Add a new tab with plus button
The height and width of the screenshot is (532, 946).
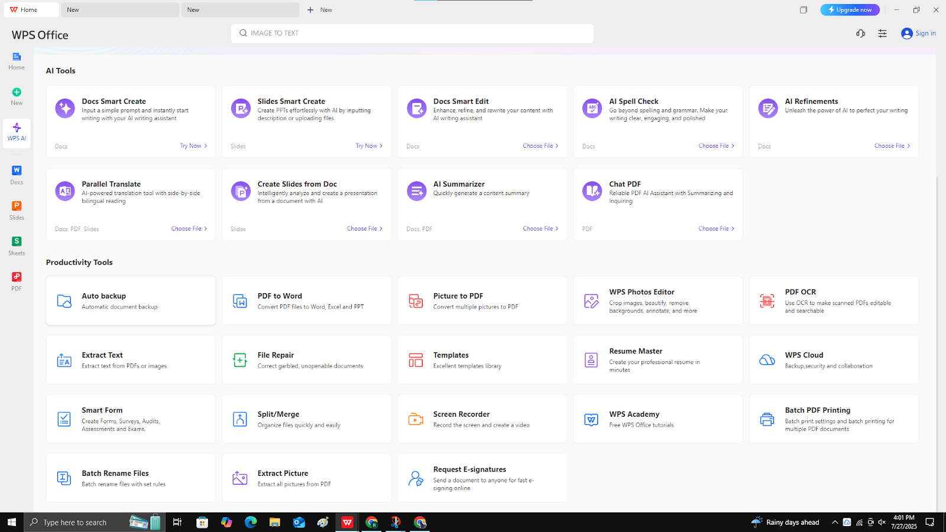click(x=310, y=9)
